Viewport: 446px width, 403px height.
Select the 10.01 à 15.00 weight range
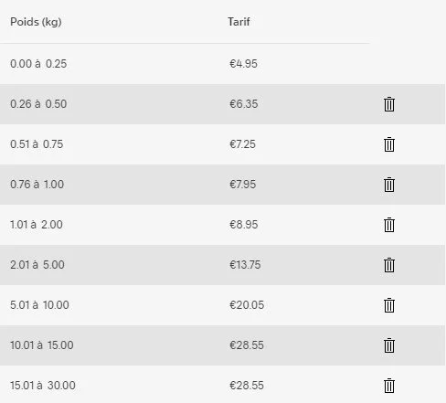(42, 345)
